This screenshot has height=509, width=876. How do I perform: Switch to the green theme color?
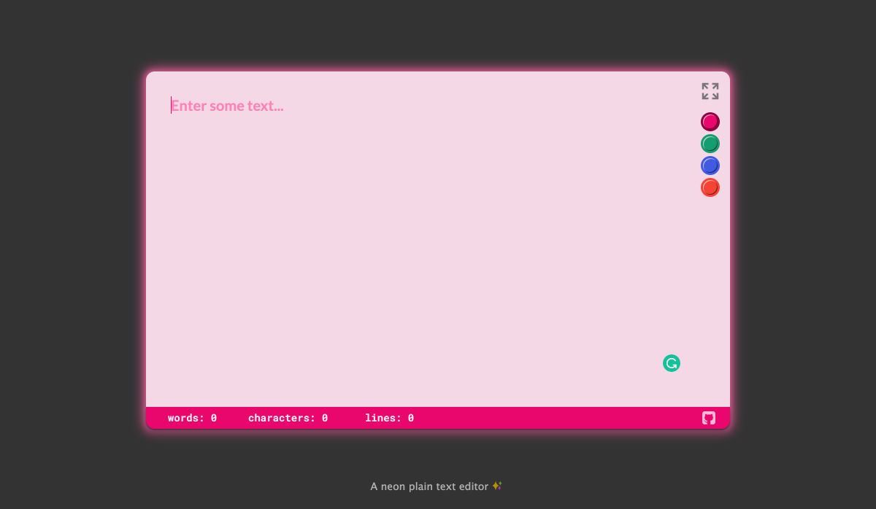coord(710,144)
